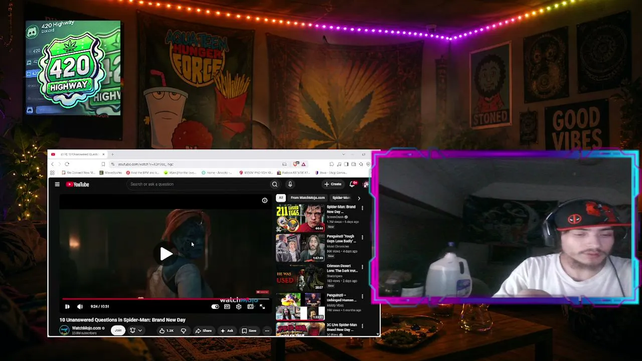The width and height of the screenshot is (642, 361).
Task: Start voice search with the microphone
Action: point(290,184)
